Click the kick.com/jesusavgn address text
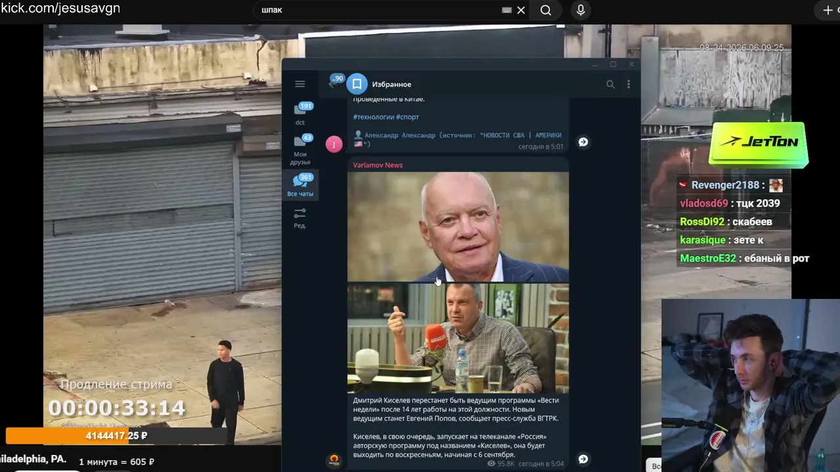 [60, 9]
